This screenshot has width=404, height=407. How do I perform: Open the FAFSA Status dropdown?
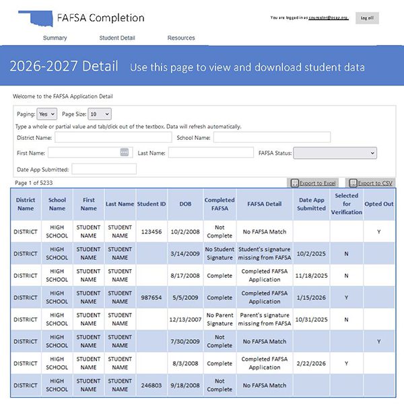[335, 153]
